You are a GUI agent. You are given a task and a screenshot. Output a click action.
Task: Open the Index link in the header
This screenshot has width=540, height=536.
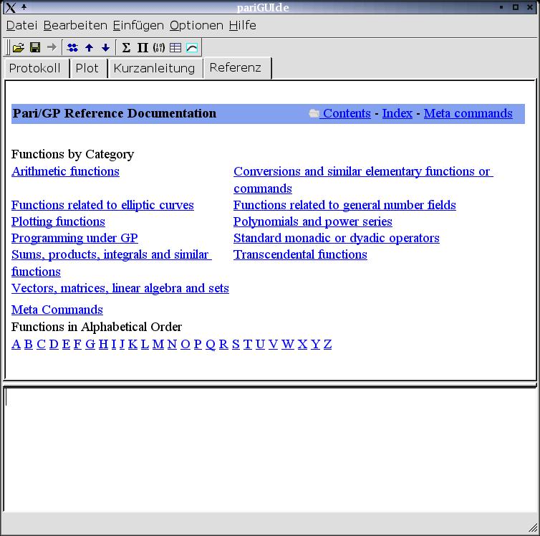(x=397, y=113)
